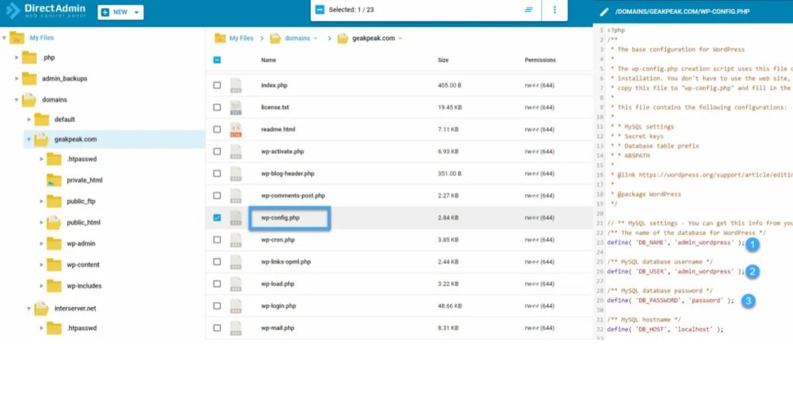Check the wp-cron.php checkbox
Screen dimensions: 793x416
click(217, 240)
